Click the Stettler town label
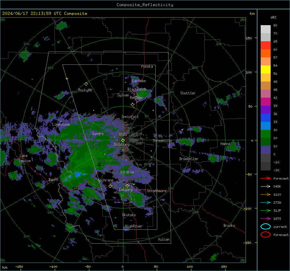This screenshot has width=290, height=271. click(x=188, y=93)
